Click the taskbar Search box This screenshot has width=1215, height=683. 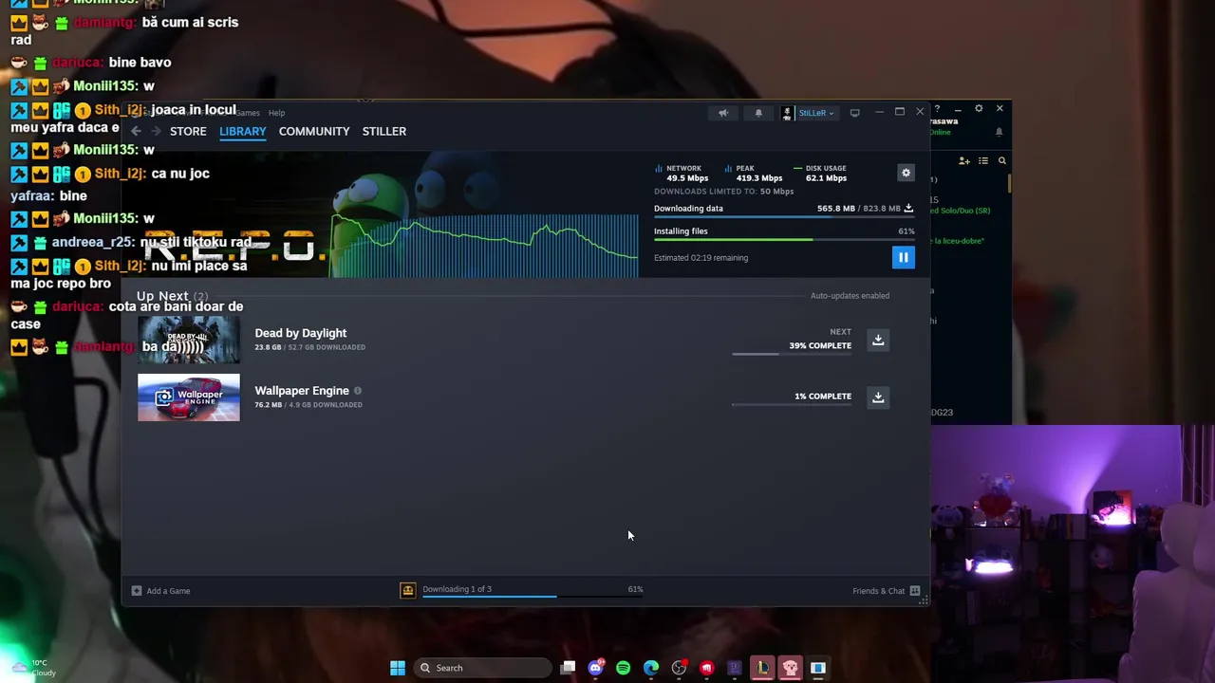click(483, 668)
